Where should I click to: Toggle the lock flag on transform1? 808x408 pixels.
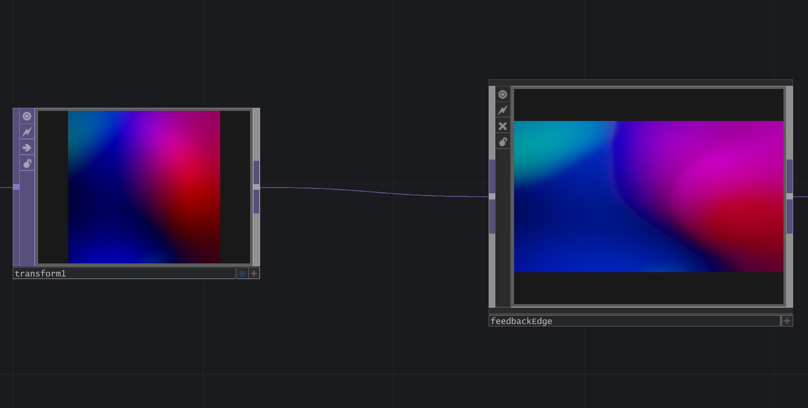click(x=27, y=163)
